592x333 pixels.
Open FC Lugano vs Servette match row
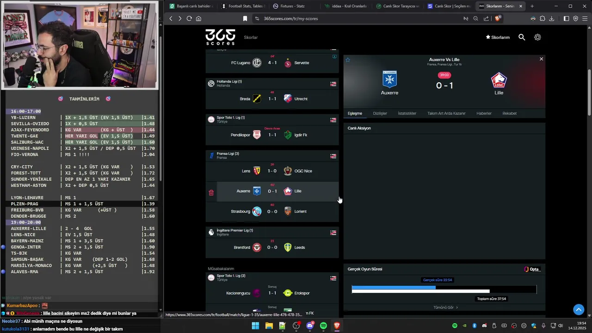click(272, 63)
